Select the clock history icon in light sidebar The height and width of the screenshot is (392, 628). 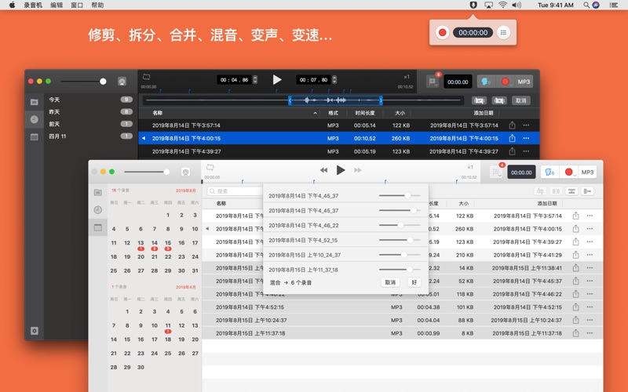click(x=97, y=209)
